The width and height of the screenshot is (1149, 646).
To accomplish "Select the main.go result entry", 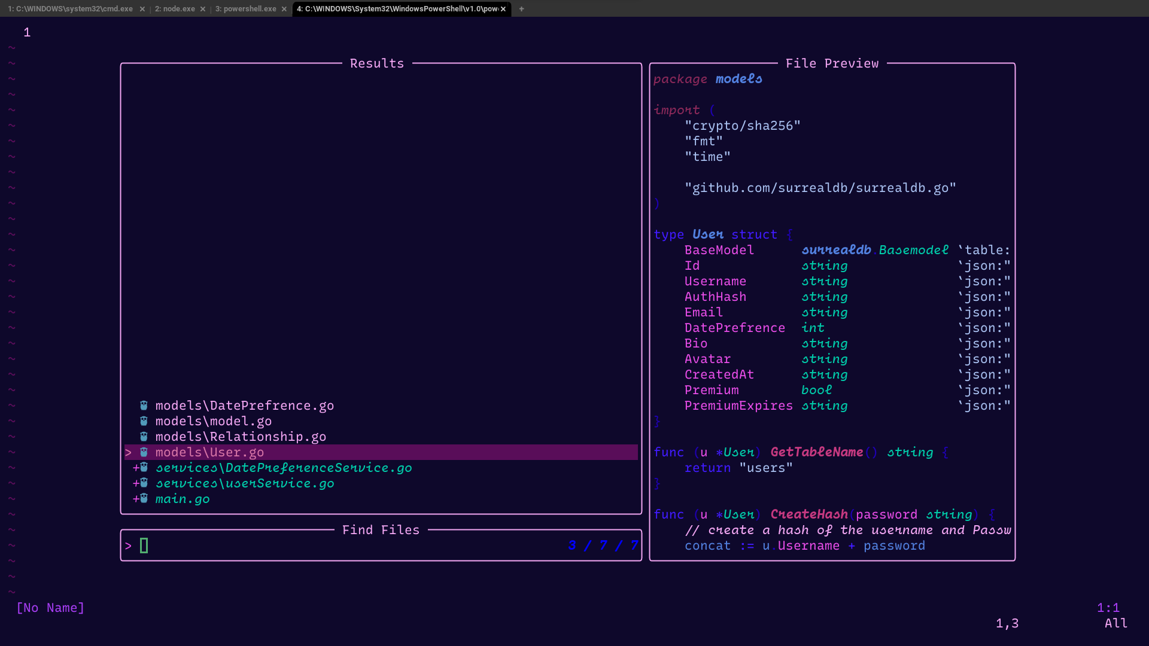I will (183, 499).
